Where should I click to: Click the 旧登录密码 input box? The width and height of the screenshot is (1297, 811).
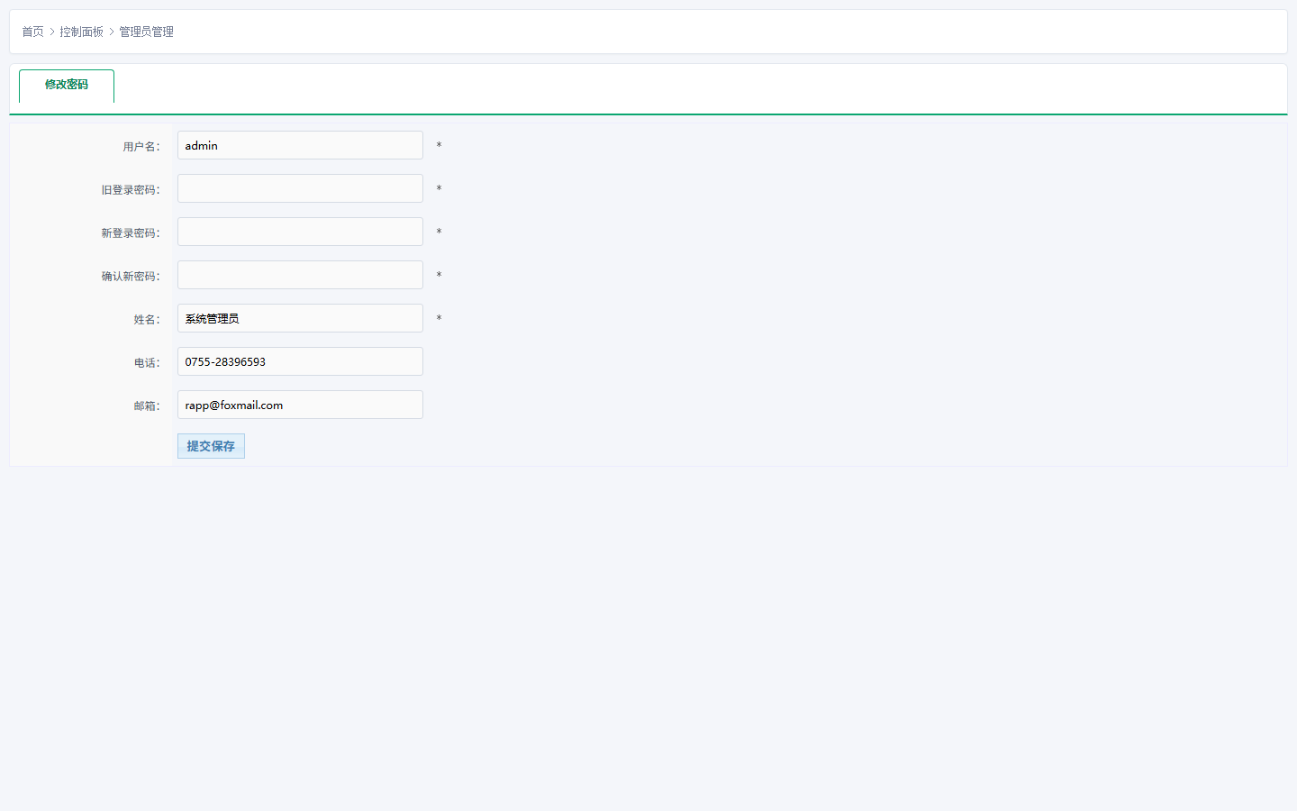tap(300, 188)
